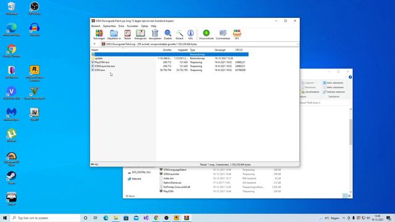Open the Task View taskbar button

(x=96, y=218)
